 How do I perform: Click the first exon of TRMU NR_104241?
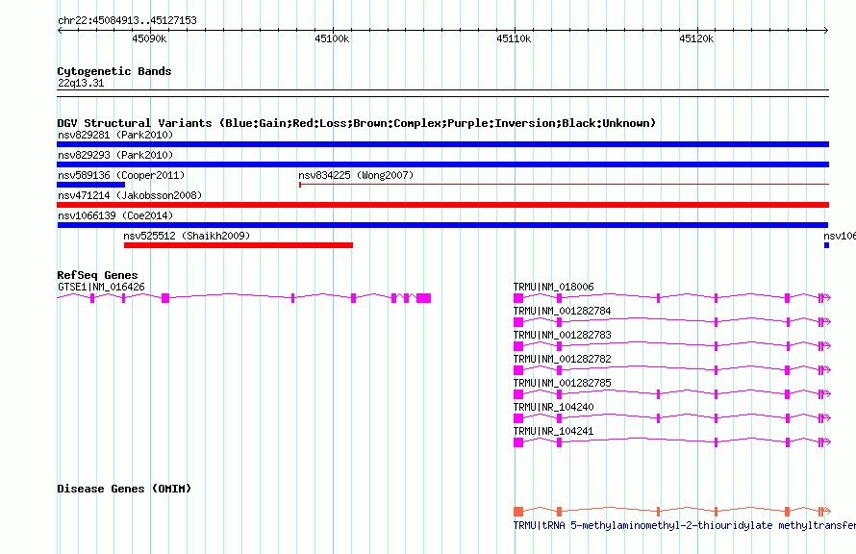[518, 442]
